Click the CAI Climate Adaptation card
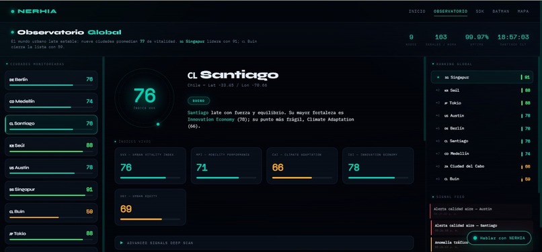Screen dimensions: 542x252 (302, 166)
